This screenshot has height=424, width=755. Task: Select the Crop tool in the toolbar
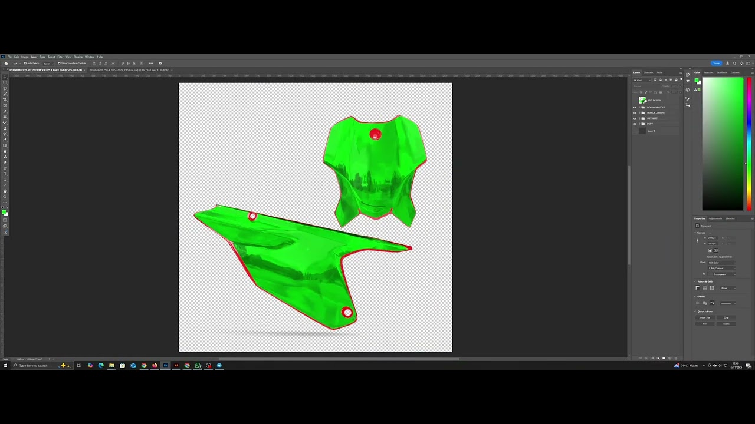point(5,100)
